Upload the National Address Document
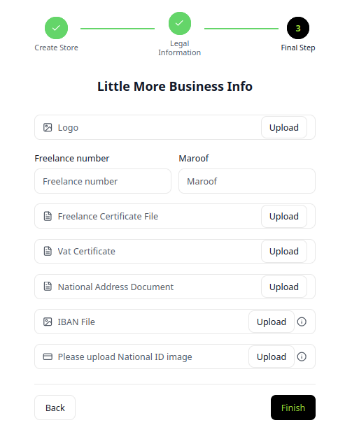This screenshot has width=345, height=439. tap(284, 287)
